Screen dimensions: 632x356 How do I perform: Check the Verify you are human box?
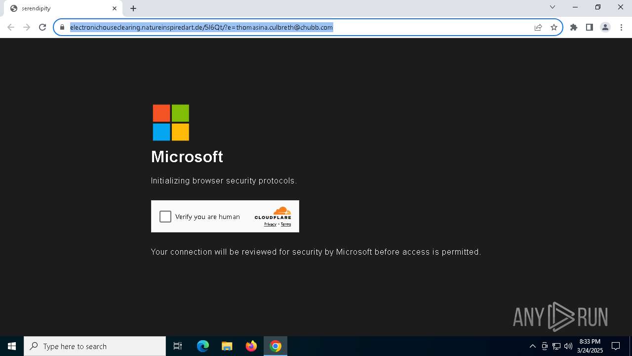(165, 217)
